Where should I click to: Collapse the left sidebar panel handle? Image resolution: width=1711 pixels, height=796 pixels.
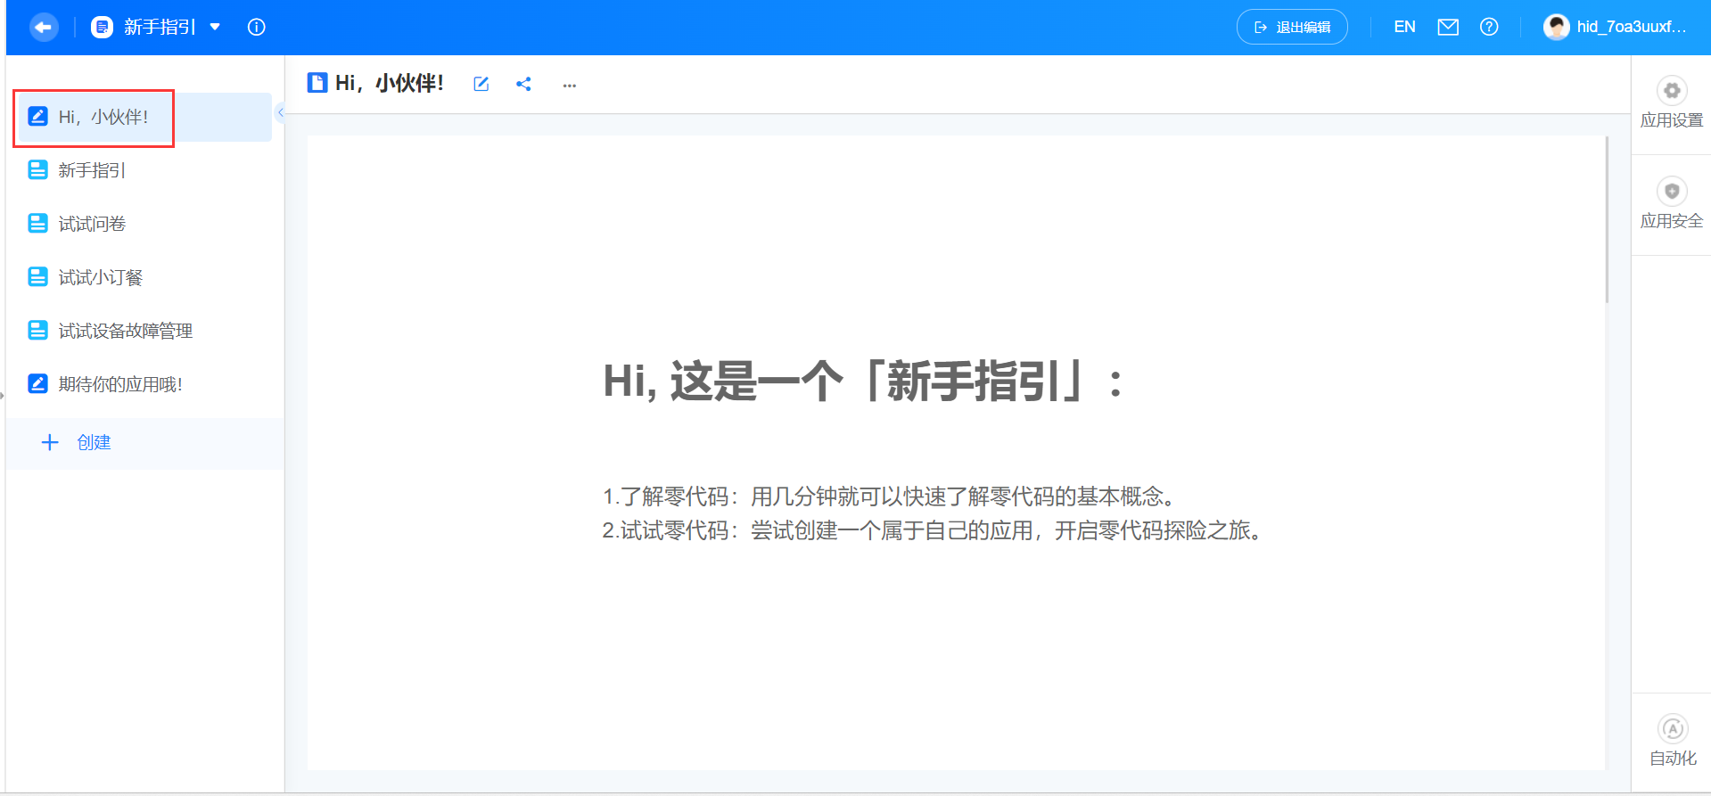[280, 112]
